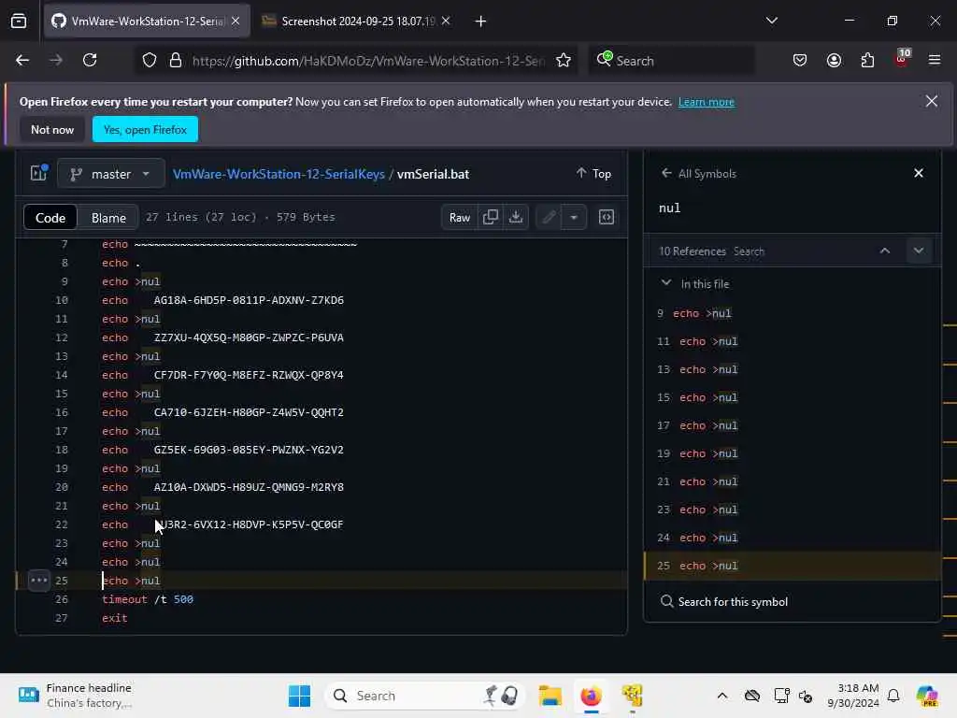Open the VmWare-WorkStation-12-SerialKeys repository link
The height and width of the screenshot is (718, 957).
pos(279,174)
